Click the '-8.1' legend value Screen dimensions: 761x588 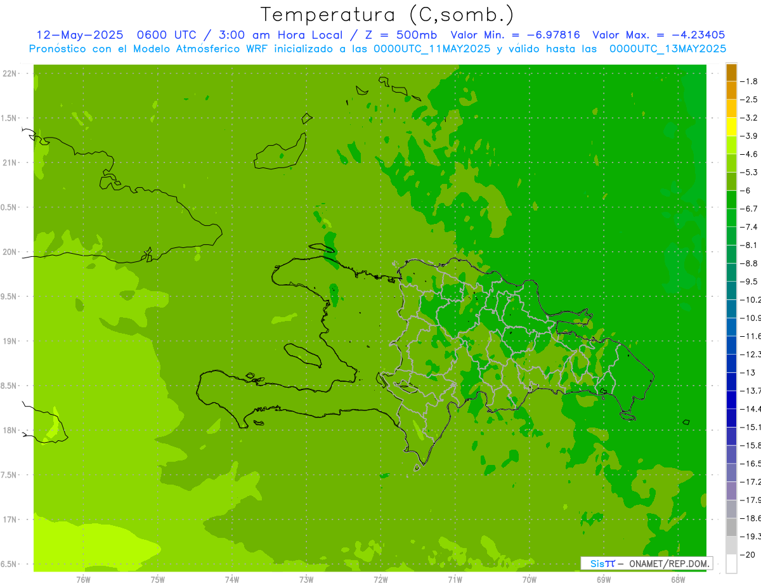(x=749, y=245)
